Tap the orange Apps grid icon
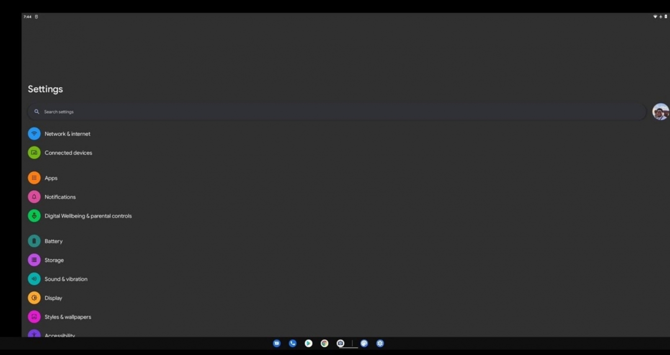Screen dimensions: 670x355 pyautogui.click(x=34, y=178)
